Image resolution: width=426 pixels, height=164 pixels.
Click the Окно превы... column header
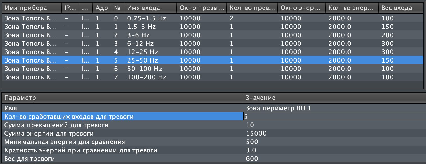(201, 8)
